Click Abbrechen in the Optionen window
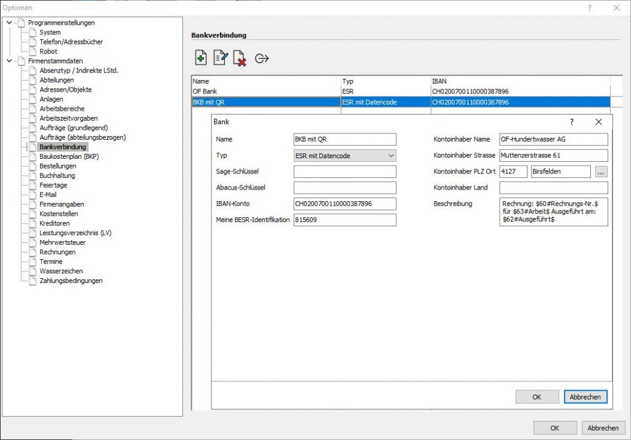 [603, 428]
